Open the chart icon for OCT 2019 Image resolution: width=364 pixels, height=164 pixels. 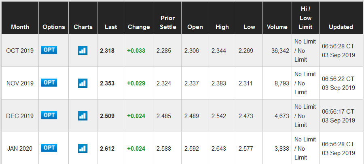pos(83,50)
